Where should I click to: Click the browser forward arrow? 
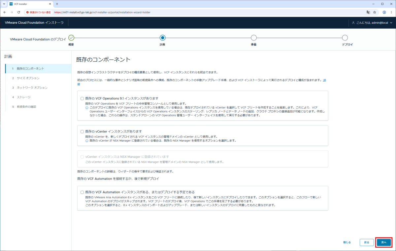point(12,12)
